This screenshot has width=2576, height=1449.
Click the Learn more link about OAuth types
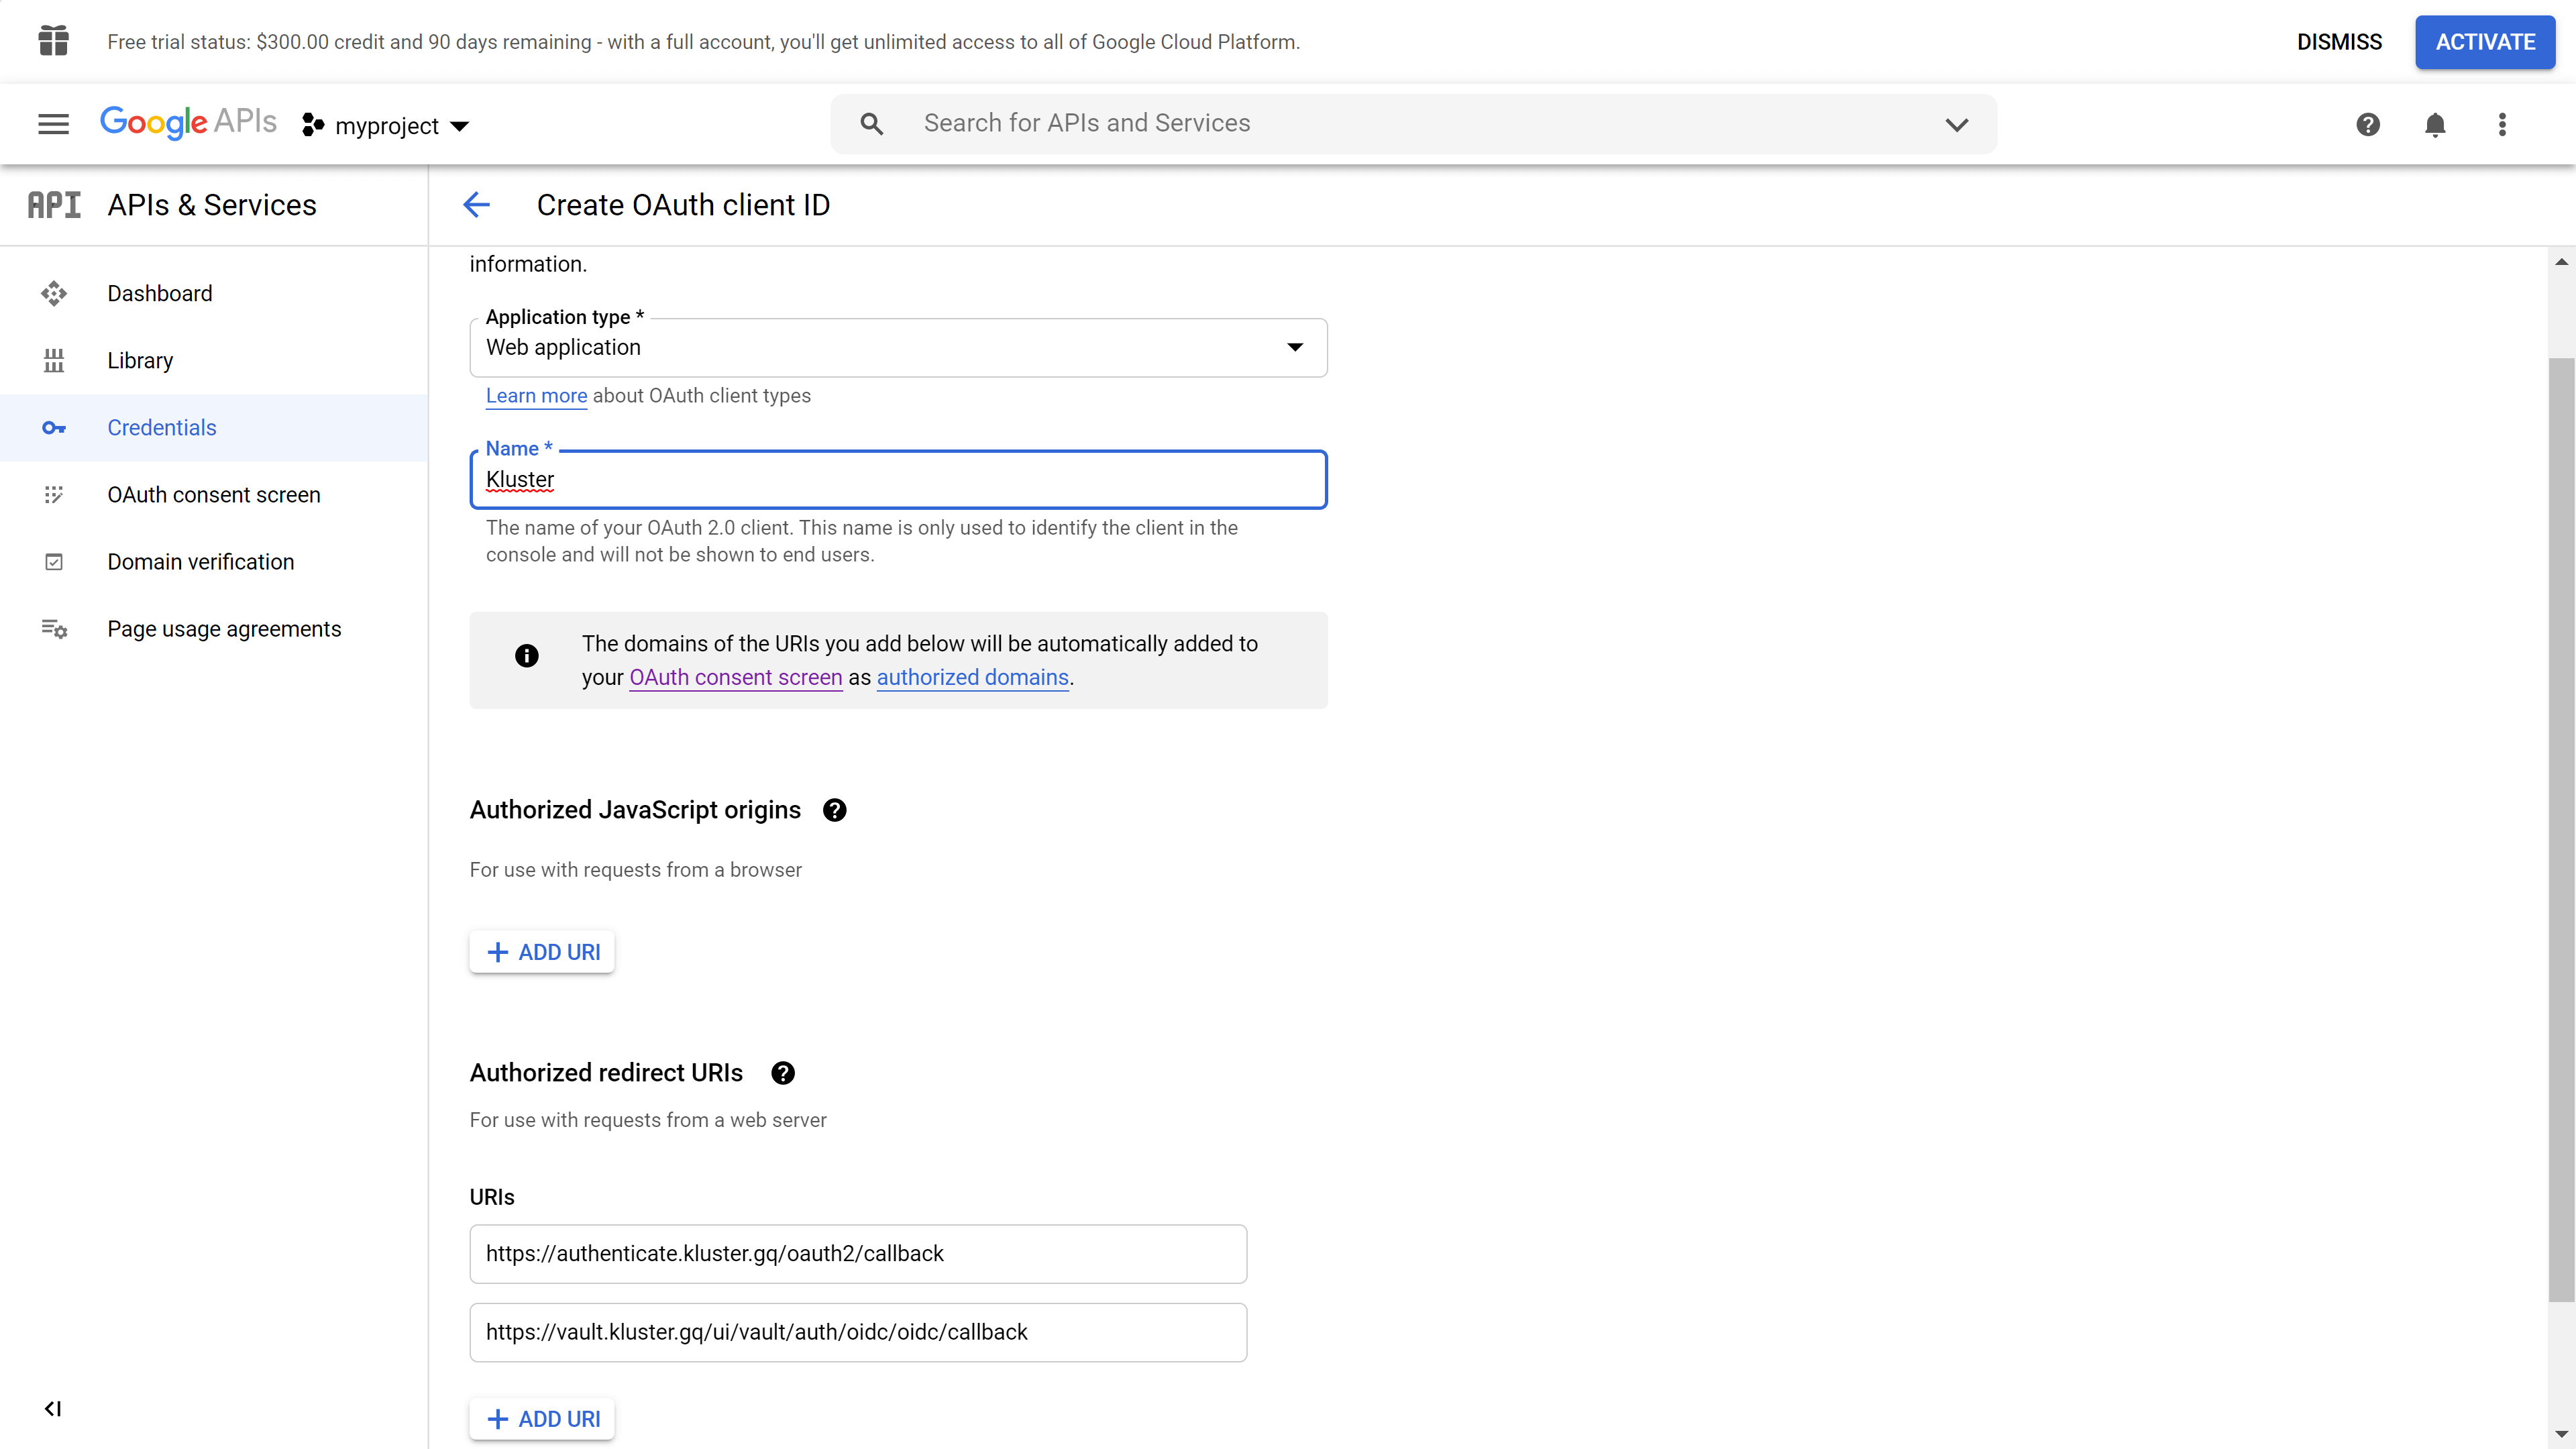tap(536, 394)
